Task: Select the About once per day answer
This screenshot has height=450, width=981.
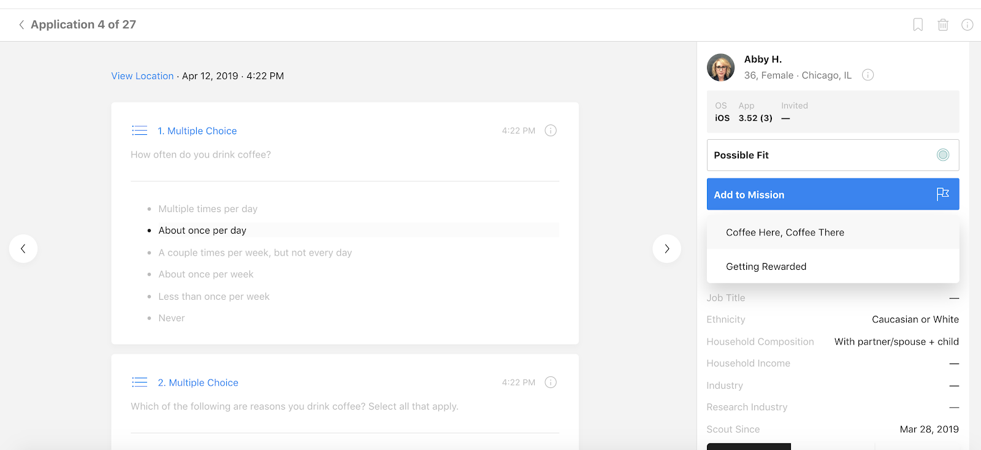Action: 202,231
